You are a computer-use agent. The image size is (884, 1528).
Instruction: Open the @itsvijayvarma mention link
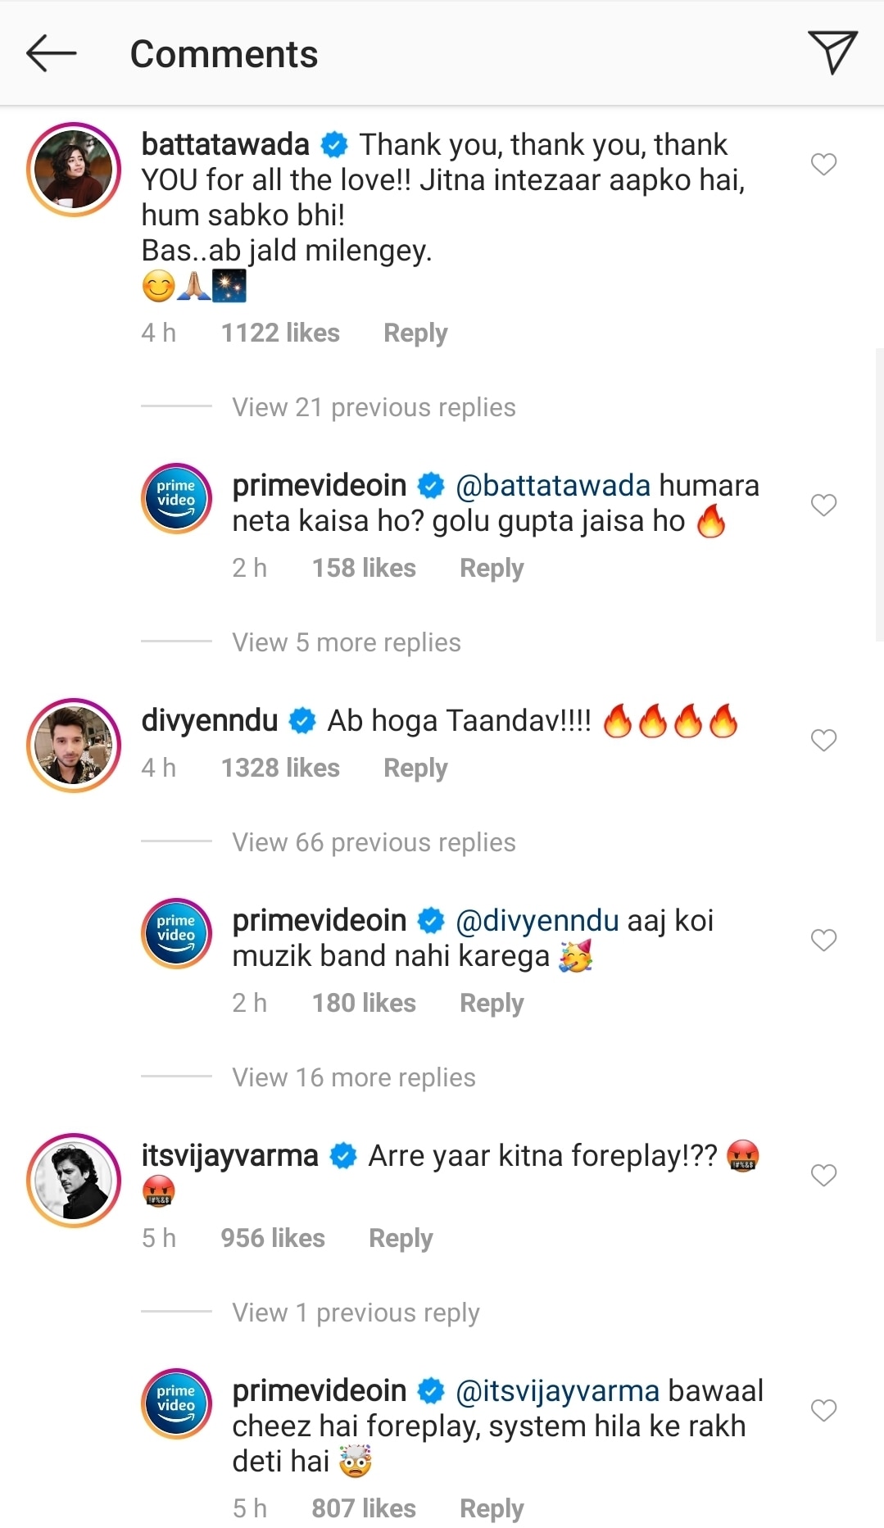pos(557,1390)
